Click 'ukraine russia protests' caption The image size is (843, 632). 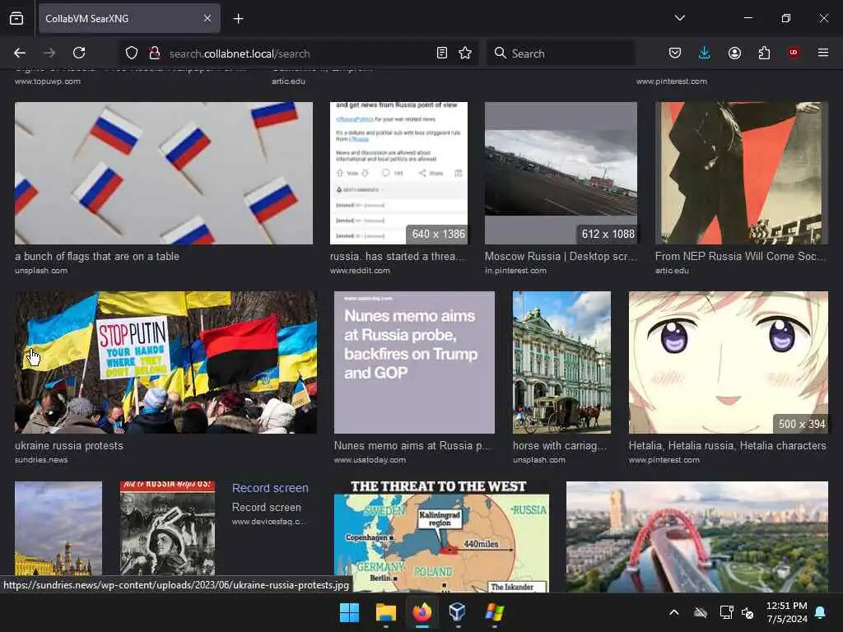click(x=69, y=445)
